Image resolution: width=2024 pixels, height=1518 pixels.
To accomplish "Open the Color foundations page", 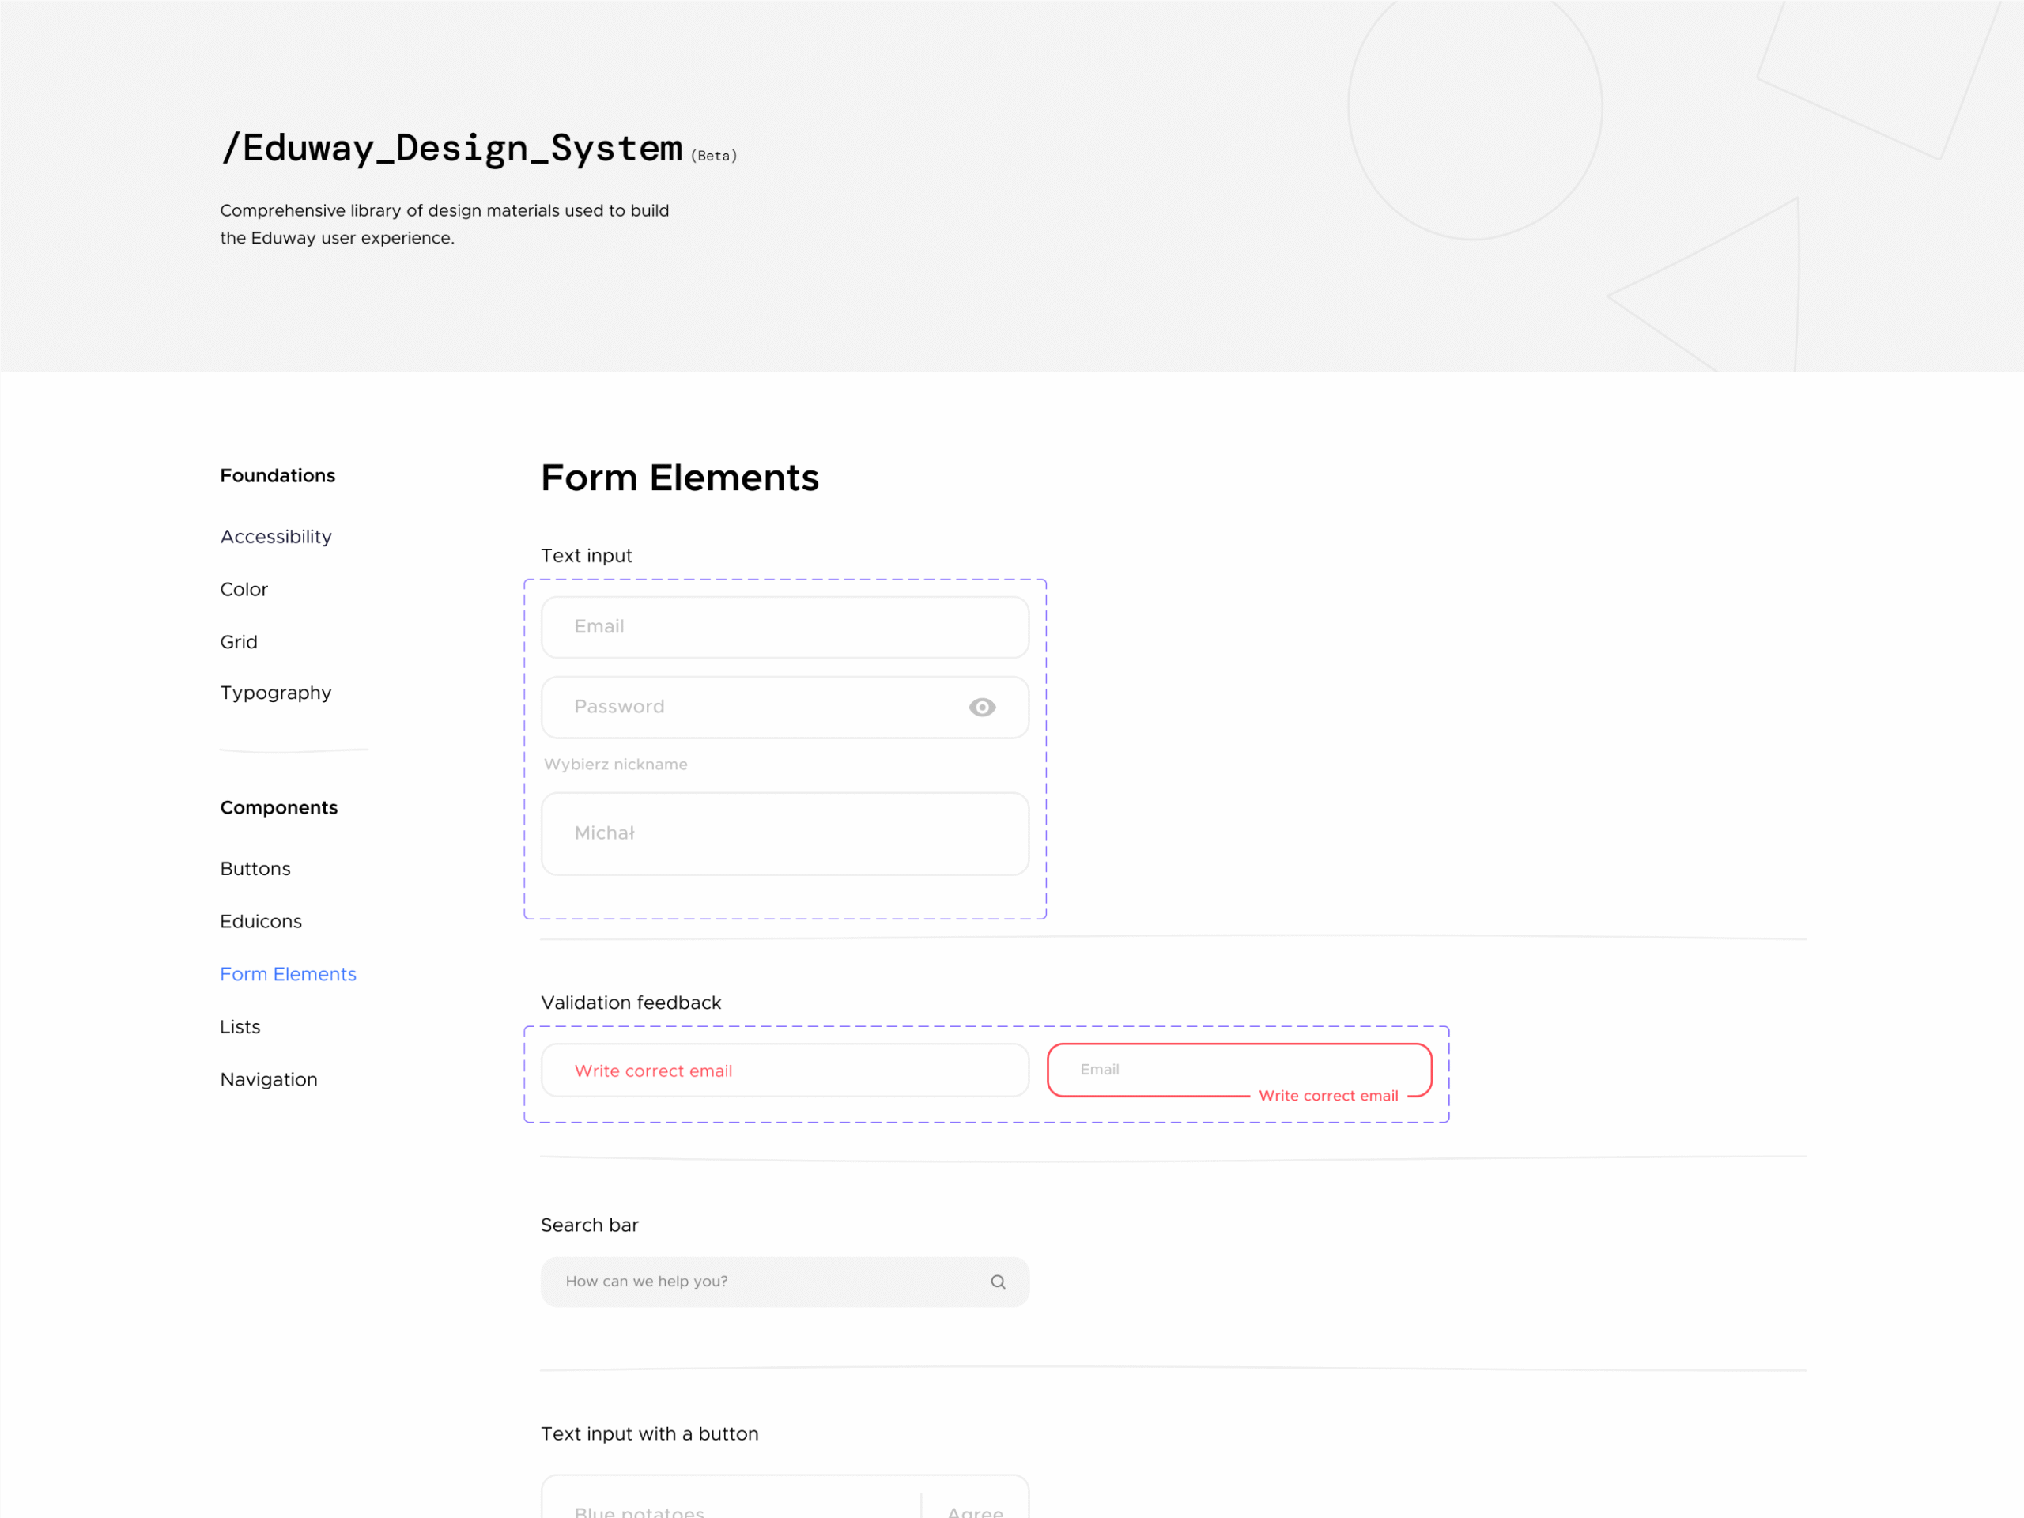I will click(244, 589).
